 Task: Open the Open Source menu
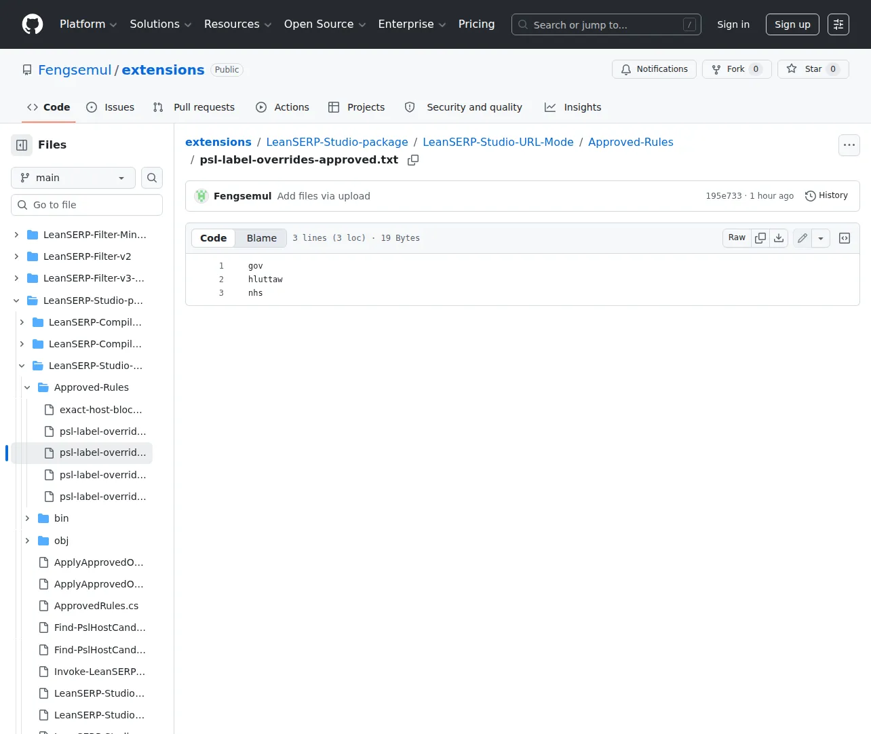coord(325,24)
